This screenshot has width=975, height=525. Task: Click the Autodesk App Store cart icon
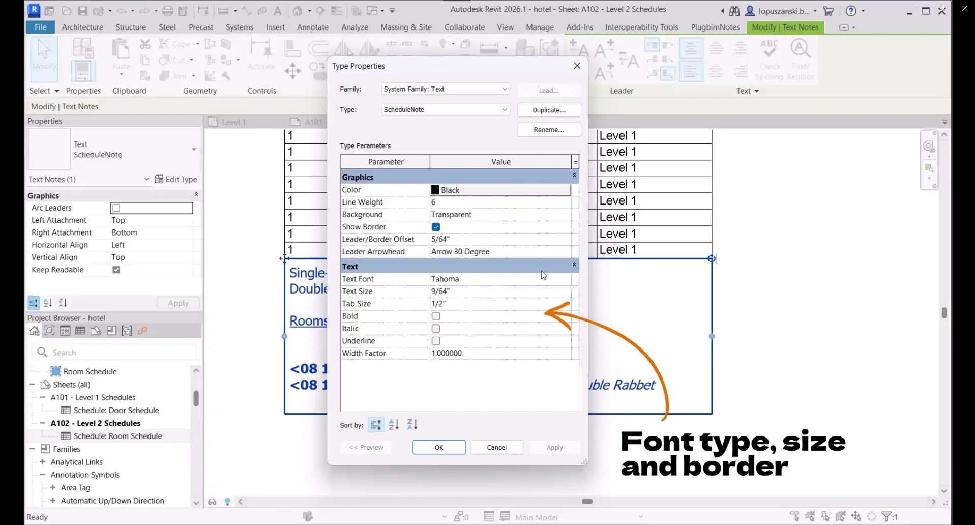tap(829, 11)
